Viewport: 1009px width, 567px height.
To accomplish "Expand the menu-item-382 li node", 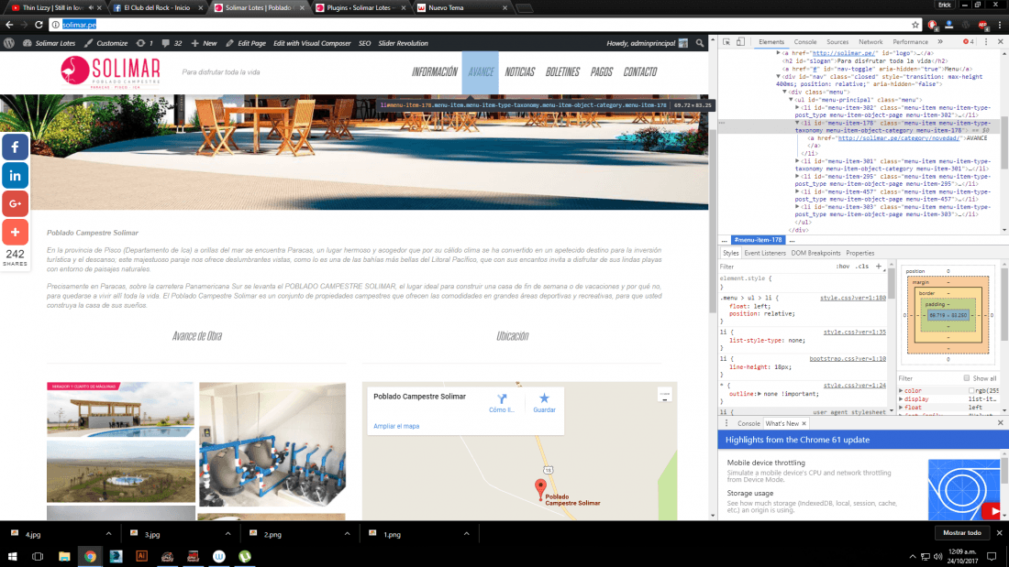I will [x=798, y=108].
